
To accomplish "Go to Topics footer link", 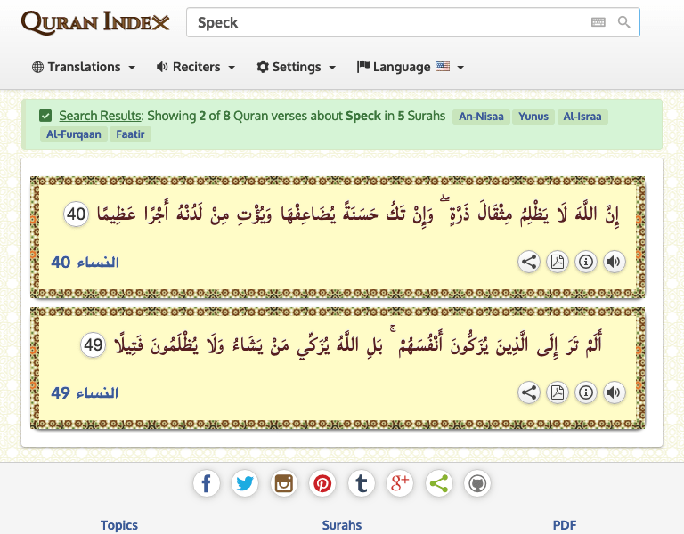I will point(119,525).
